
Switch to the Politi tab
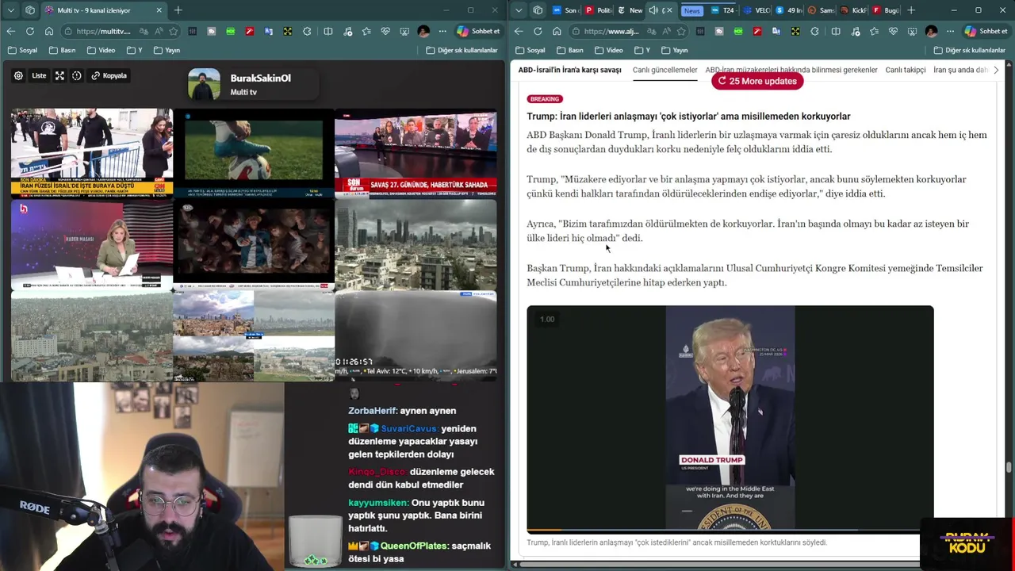coord(597,10)
